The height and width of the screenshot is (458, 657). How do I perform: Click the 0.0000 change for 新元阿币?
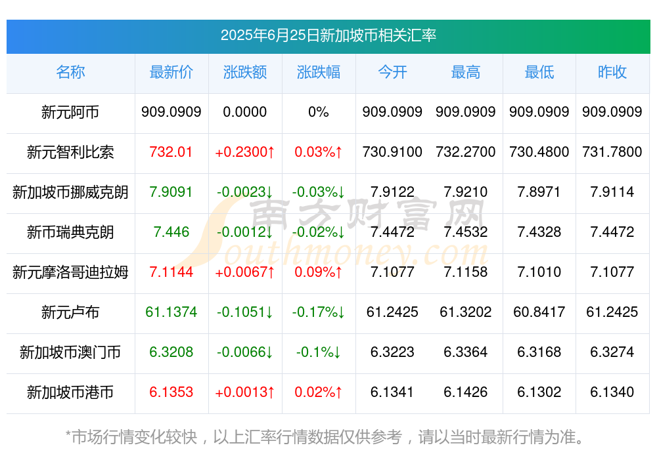point(244,112)
